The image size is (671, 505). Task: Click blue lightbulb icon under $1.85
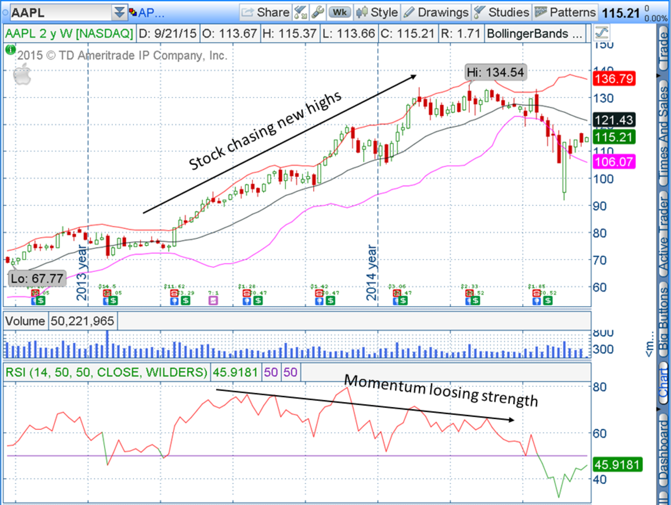pyautogui.click(x=538, y=300)
